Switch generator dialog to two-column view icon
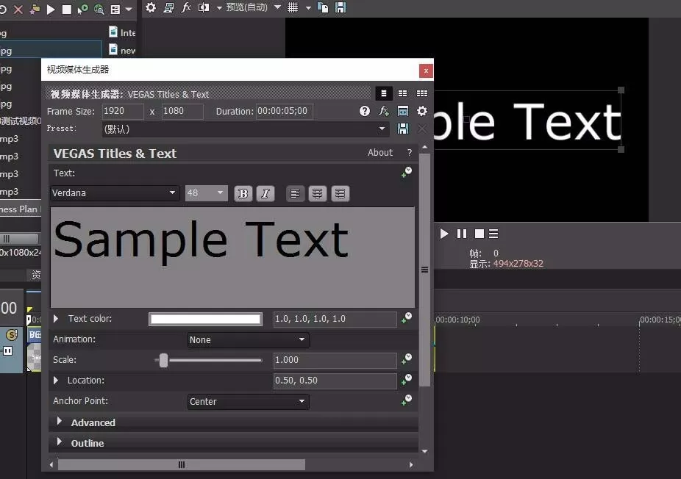 click(x=402, y=93)
